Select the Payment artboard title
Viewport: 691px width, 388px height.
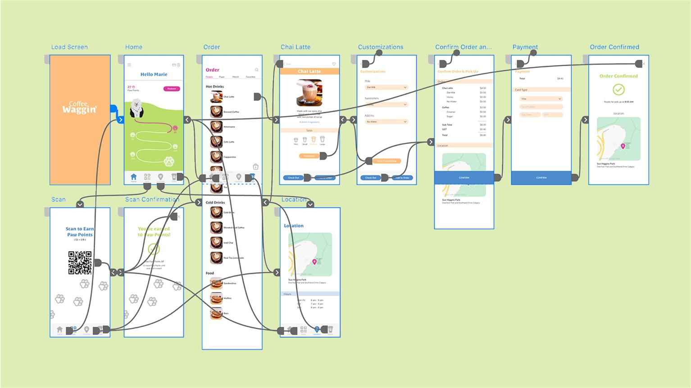[x=525, y=47]
